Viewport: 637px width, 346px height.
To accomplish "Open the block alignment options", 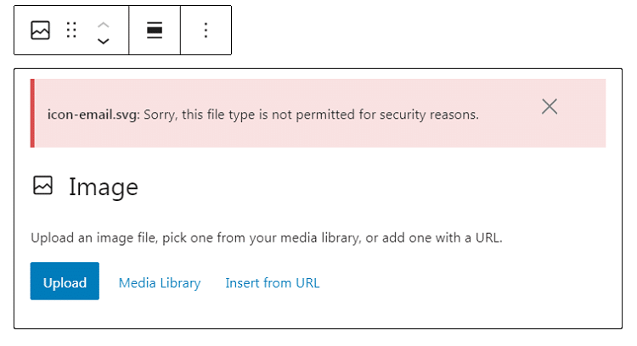I will tap(155, 31).
